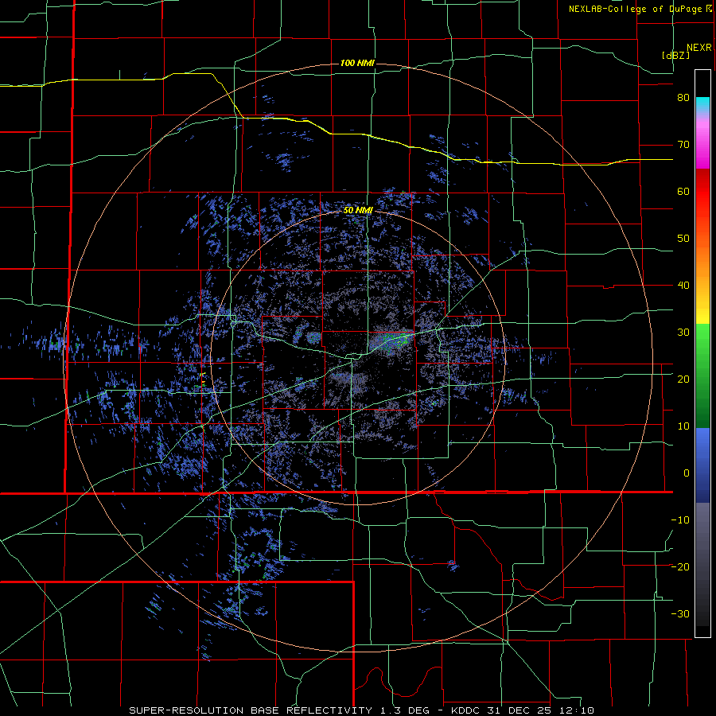Click the NEXR label above the color scale
The width and height of the screenshot is (716, 716).
[x=699, y=48]
